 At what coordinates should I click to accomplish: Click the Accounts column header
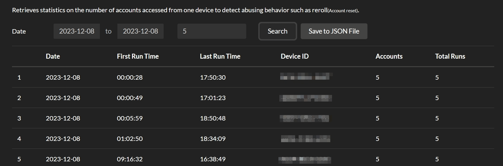(x=389, y=56)
